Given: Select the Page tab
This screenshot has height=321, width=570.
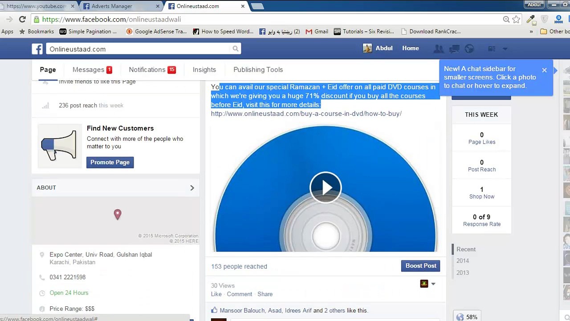Looking at the screenshot, I should click(x=48, y=70).
